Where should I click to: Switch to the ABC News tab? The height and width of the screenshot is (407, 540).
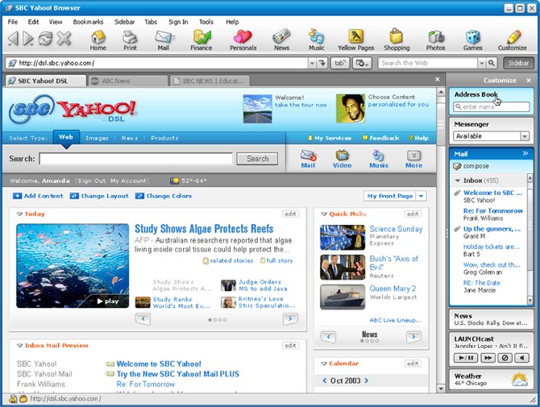click(x=128, y=81)
